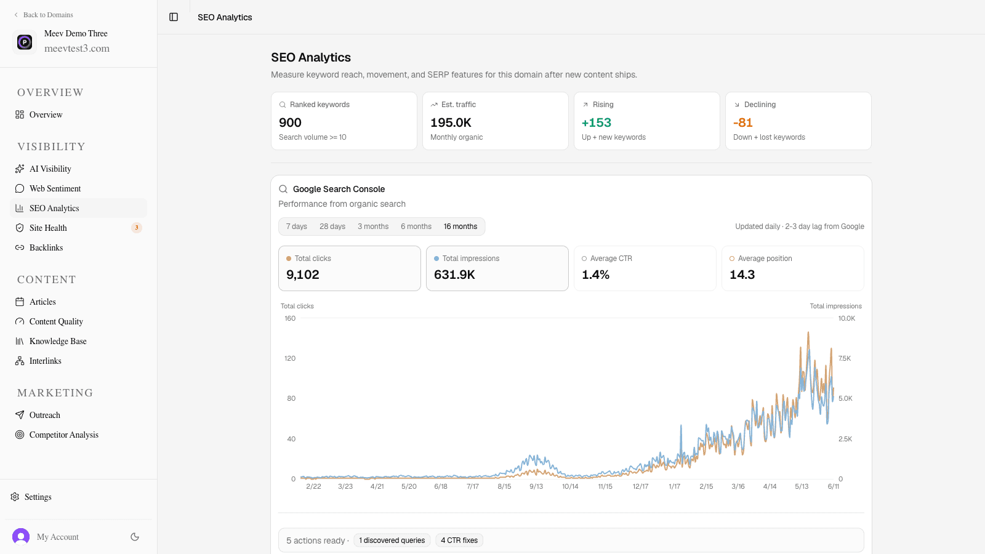
Task: Click the Overview grid icon
Action: (x=20, y=114)
